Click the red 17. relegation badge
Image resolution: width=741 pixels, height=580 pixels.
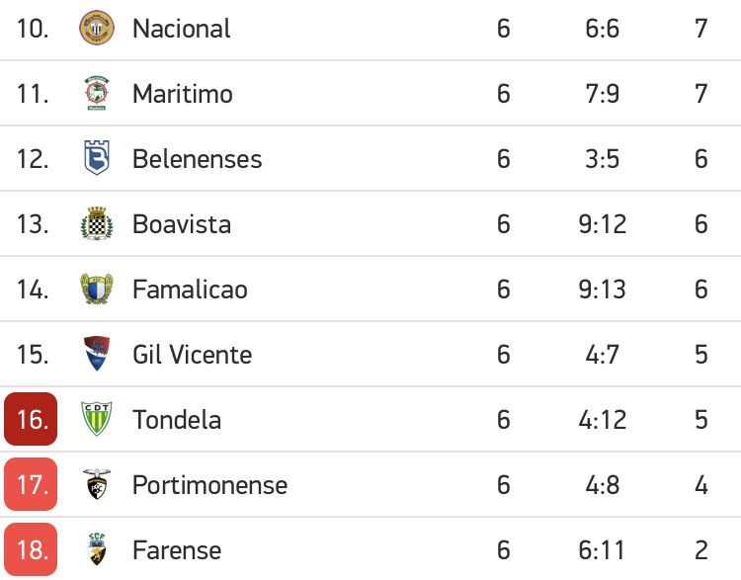click(x=31, y=484)
